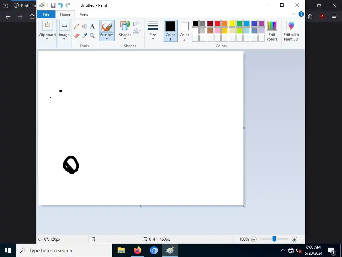Open the File menu
The height and width of the screenshot is (257, 342).
coord(46,14)
